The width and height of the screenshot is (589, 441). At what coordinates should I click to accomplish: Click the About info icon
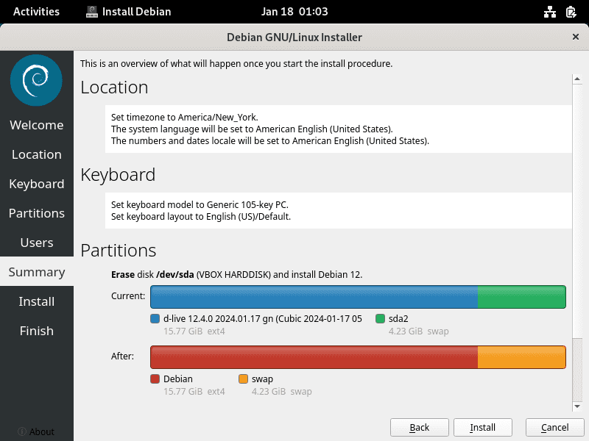coord(22,431)
